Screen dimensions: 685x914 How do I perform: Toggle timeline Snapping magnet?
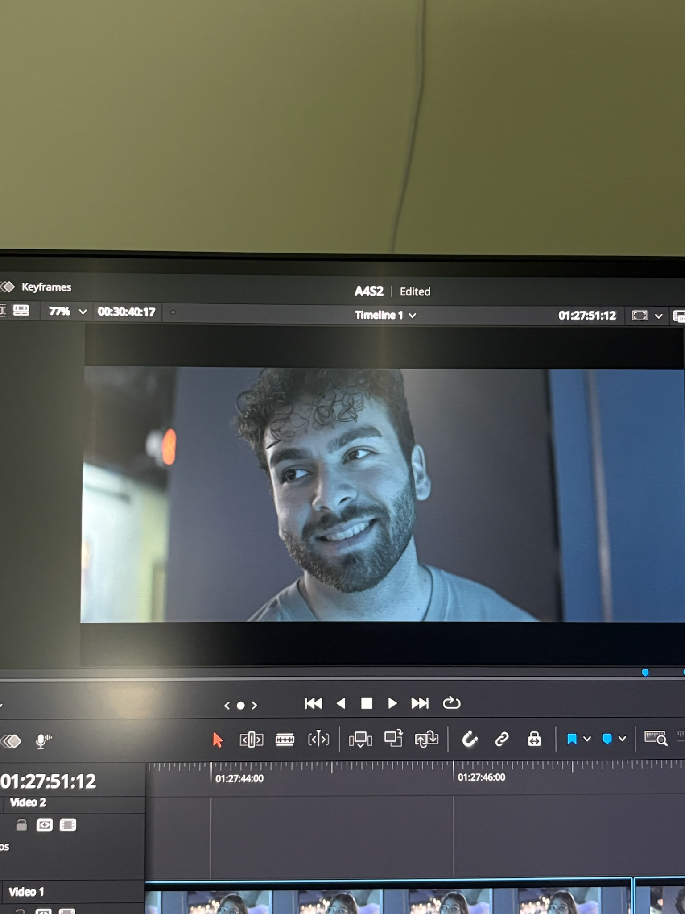(x=469, y=740)
